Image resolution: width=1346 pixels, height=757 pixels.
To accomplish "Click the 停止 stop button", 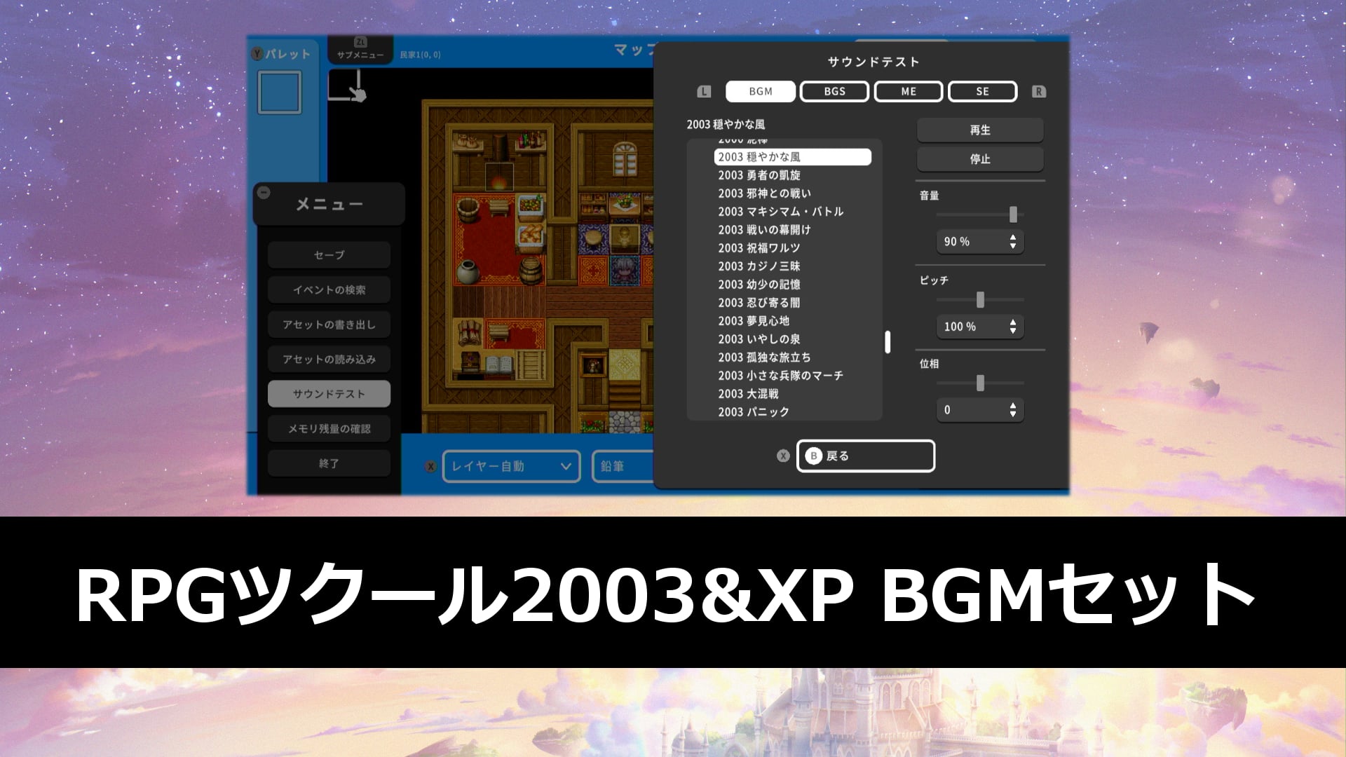I will coord(980,159).
